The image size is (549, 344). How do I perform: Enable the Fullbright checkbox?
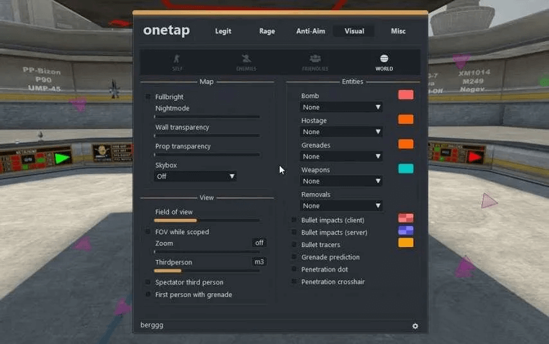(148, 97)
